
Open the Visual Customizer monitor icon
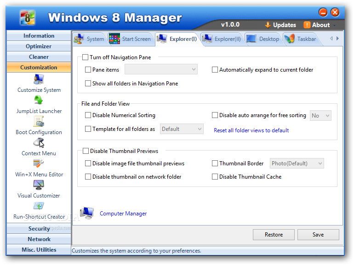tap(39, 185)
